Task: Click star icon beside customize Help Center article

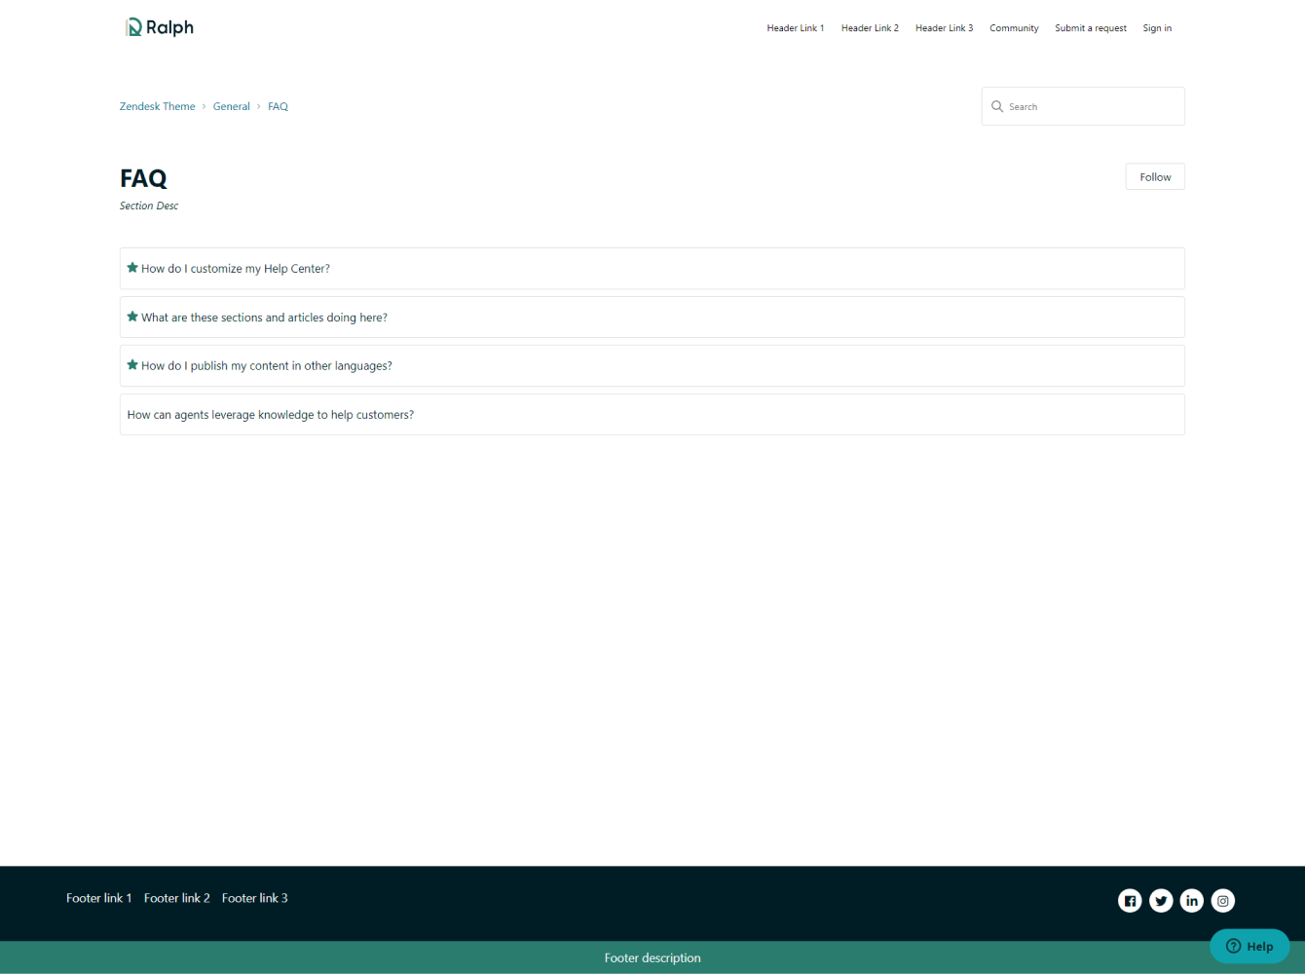Action: pos(132,268)
